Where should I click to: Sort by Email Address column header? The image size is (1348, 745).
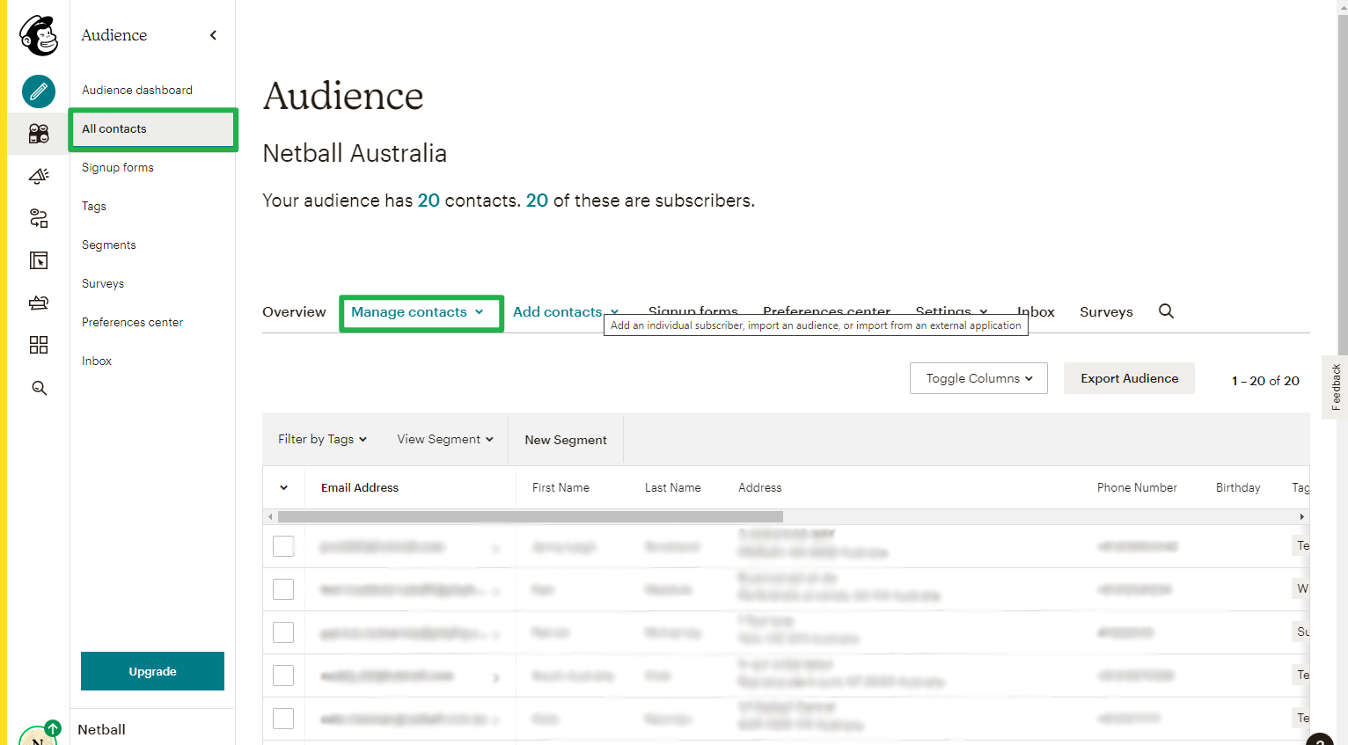coord(360,488)
